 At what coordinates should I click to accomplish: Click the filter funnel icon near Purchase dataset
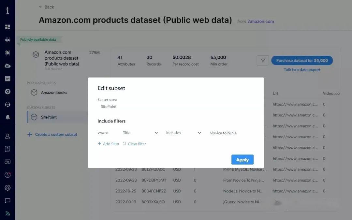pos(263,60)
